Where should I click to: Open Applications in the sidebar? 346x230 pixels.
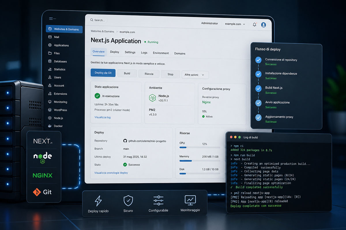click(59, 45)
